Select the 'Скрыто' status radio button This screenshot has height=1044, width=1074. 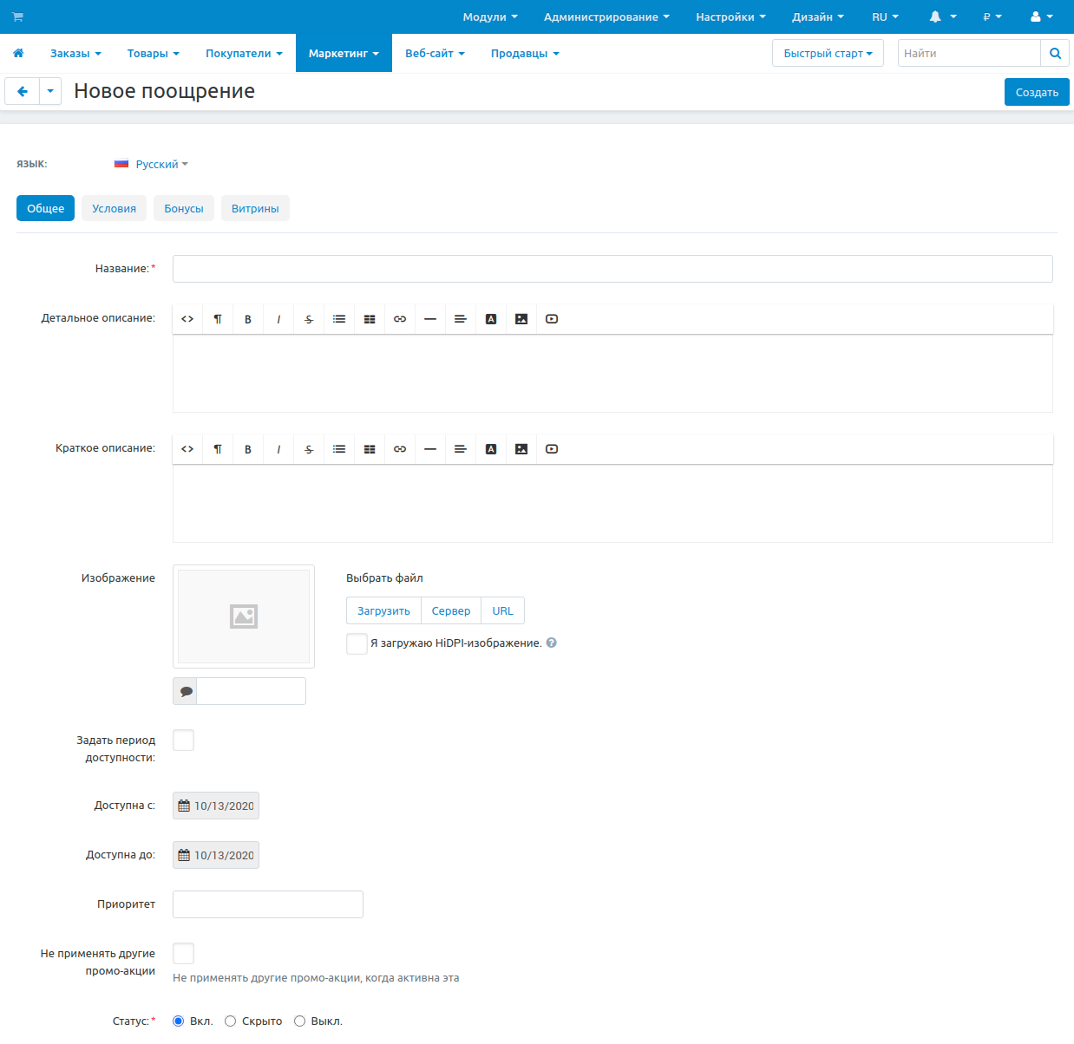click(231, 1021)
